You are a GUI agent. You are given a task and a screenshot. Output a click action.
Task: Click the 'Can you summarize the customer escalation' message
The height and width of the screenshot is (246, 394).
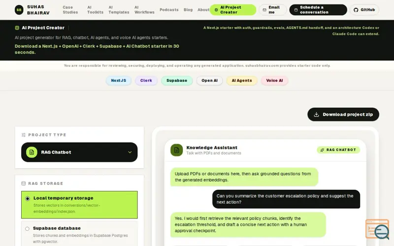pyautogui.click(x=286, y=199)
